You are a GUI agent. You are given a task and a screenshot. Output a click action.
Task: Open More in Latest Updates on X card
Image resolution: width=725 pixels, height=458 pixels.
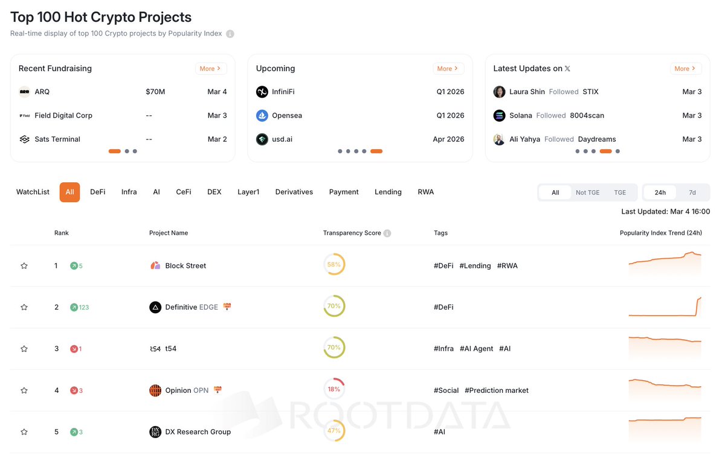pyautogui.click(x=686, y=69)
